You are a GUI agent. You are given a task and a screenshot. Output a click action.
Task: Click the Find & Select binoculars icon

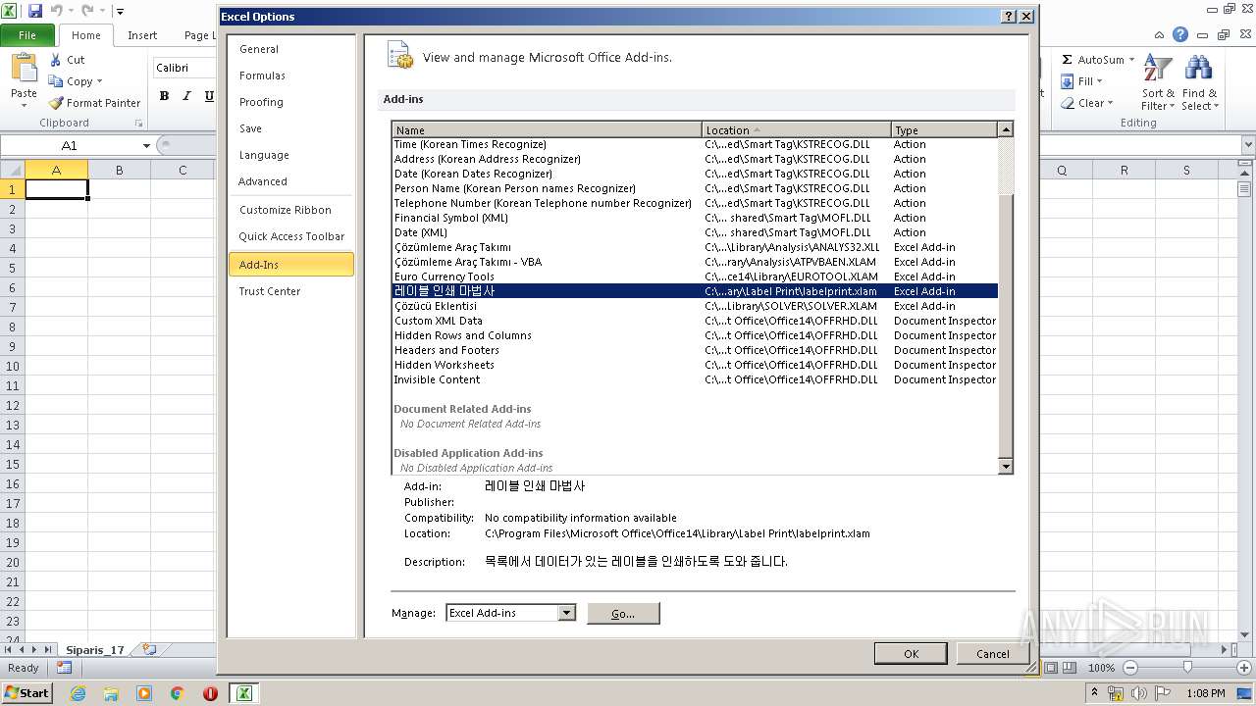coord(1198,69)
